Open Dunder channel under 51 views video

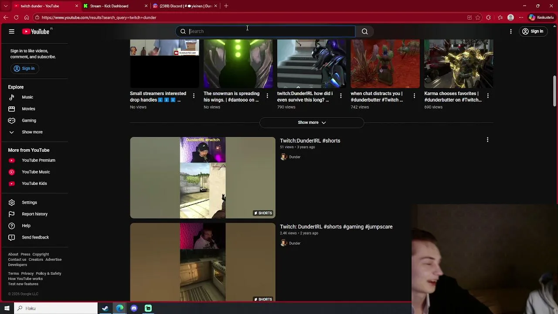[295, 157]
